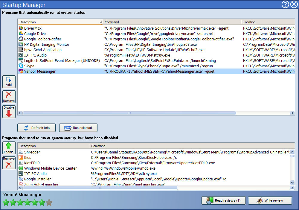Click the disabled list's horizontal scrollbar left arrow
This screenshot has width=299, height=210.
[x=20, y=188]
